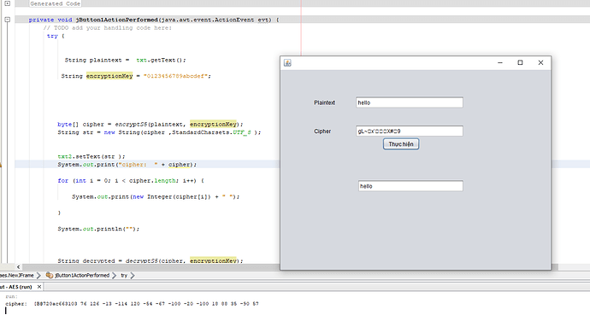Click the encryptSS method call in code
Viewport: 590px width, 315px height.
(x=132, y=125)
